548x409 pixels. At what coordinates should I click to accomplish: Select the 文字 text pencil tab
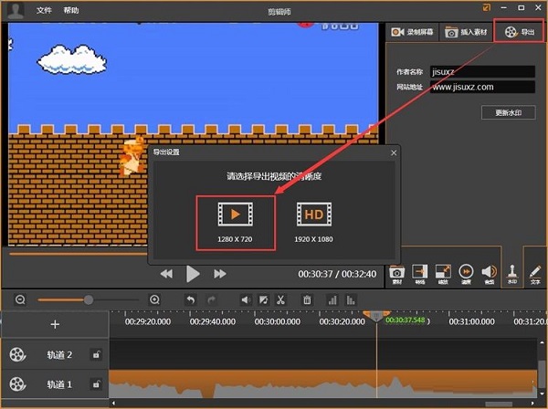pyautogui.click(x=535, y=274)
